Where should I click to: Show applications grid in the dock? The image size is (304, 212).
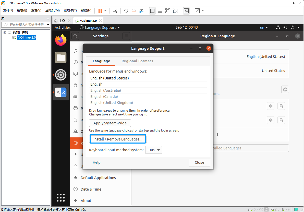61,198
